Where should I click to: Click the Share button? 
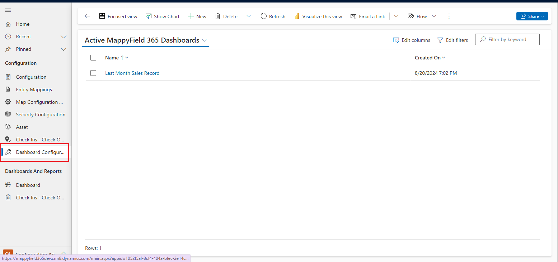coord(532,16)
